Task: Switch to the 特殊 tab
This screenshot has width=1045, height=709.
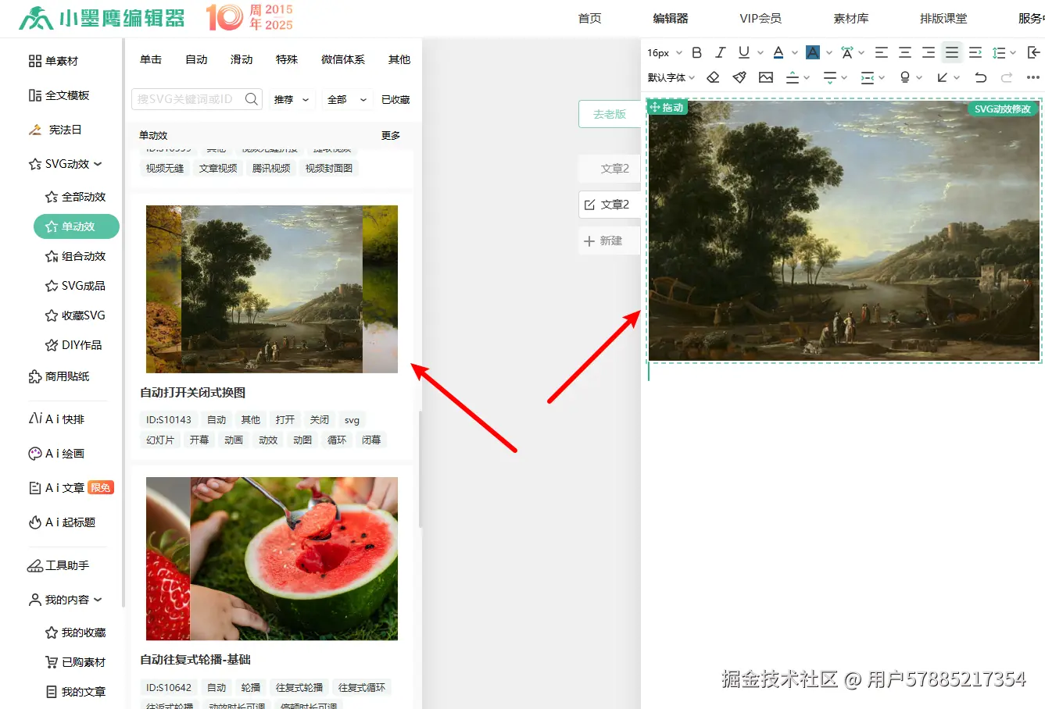Action: 287,59
